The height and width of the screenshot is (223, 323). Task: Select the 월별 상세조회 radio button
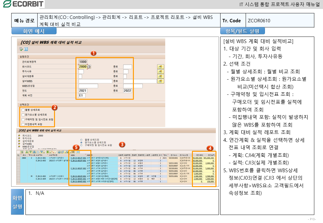(81, 140)
